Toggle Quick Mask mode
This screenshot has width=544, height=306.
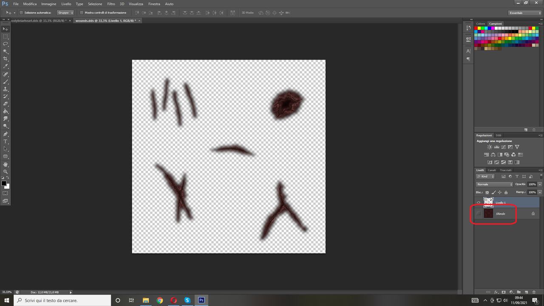point(6,193)
